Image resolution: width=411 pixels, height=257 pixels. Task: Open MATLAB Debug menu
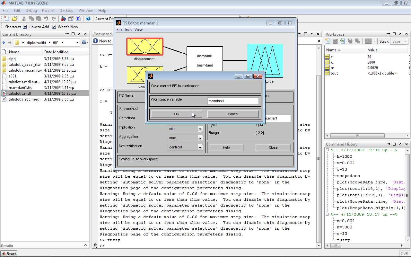pos(31,11)
